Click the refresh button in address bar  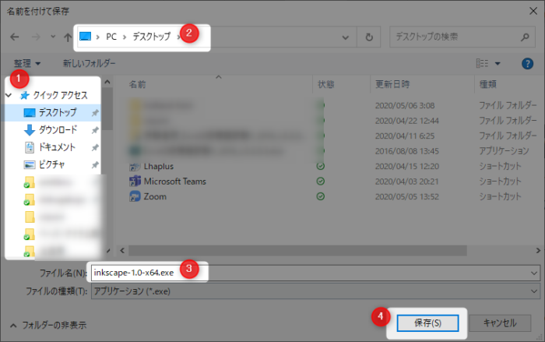[x=367, y=37]
